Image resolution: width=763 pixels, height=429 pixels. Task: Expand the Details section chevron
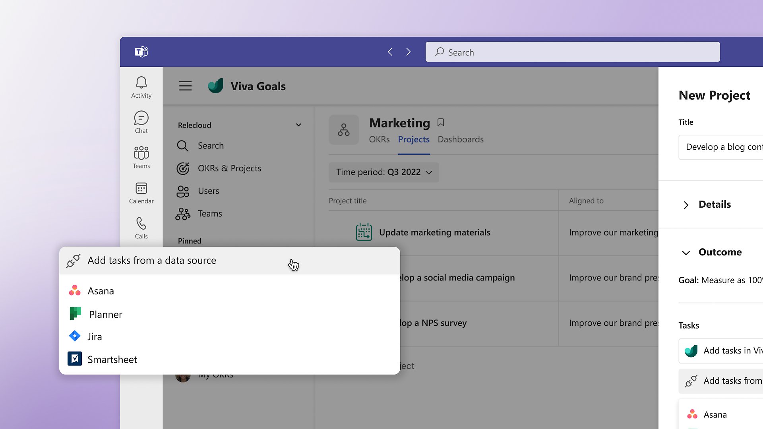[686, 204]
